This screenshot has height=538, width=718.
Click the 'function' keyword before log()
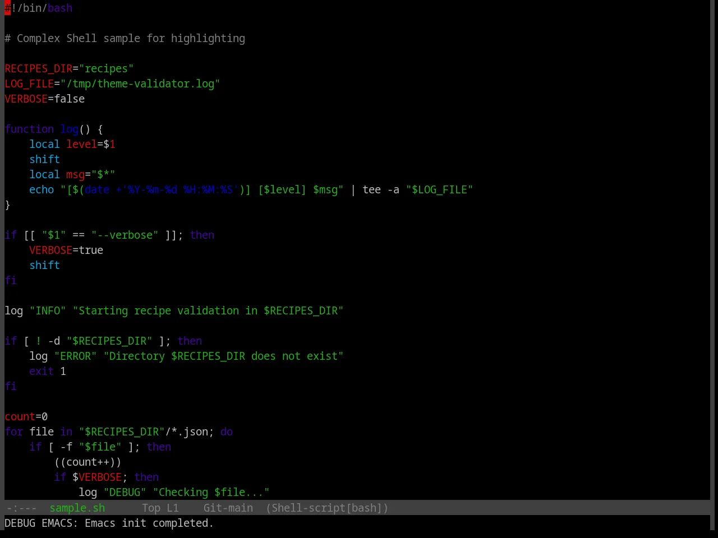tap(29, 129)
